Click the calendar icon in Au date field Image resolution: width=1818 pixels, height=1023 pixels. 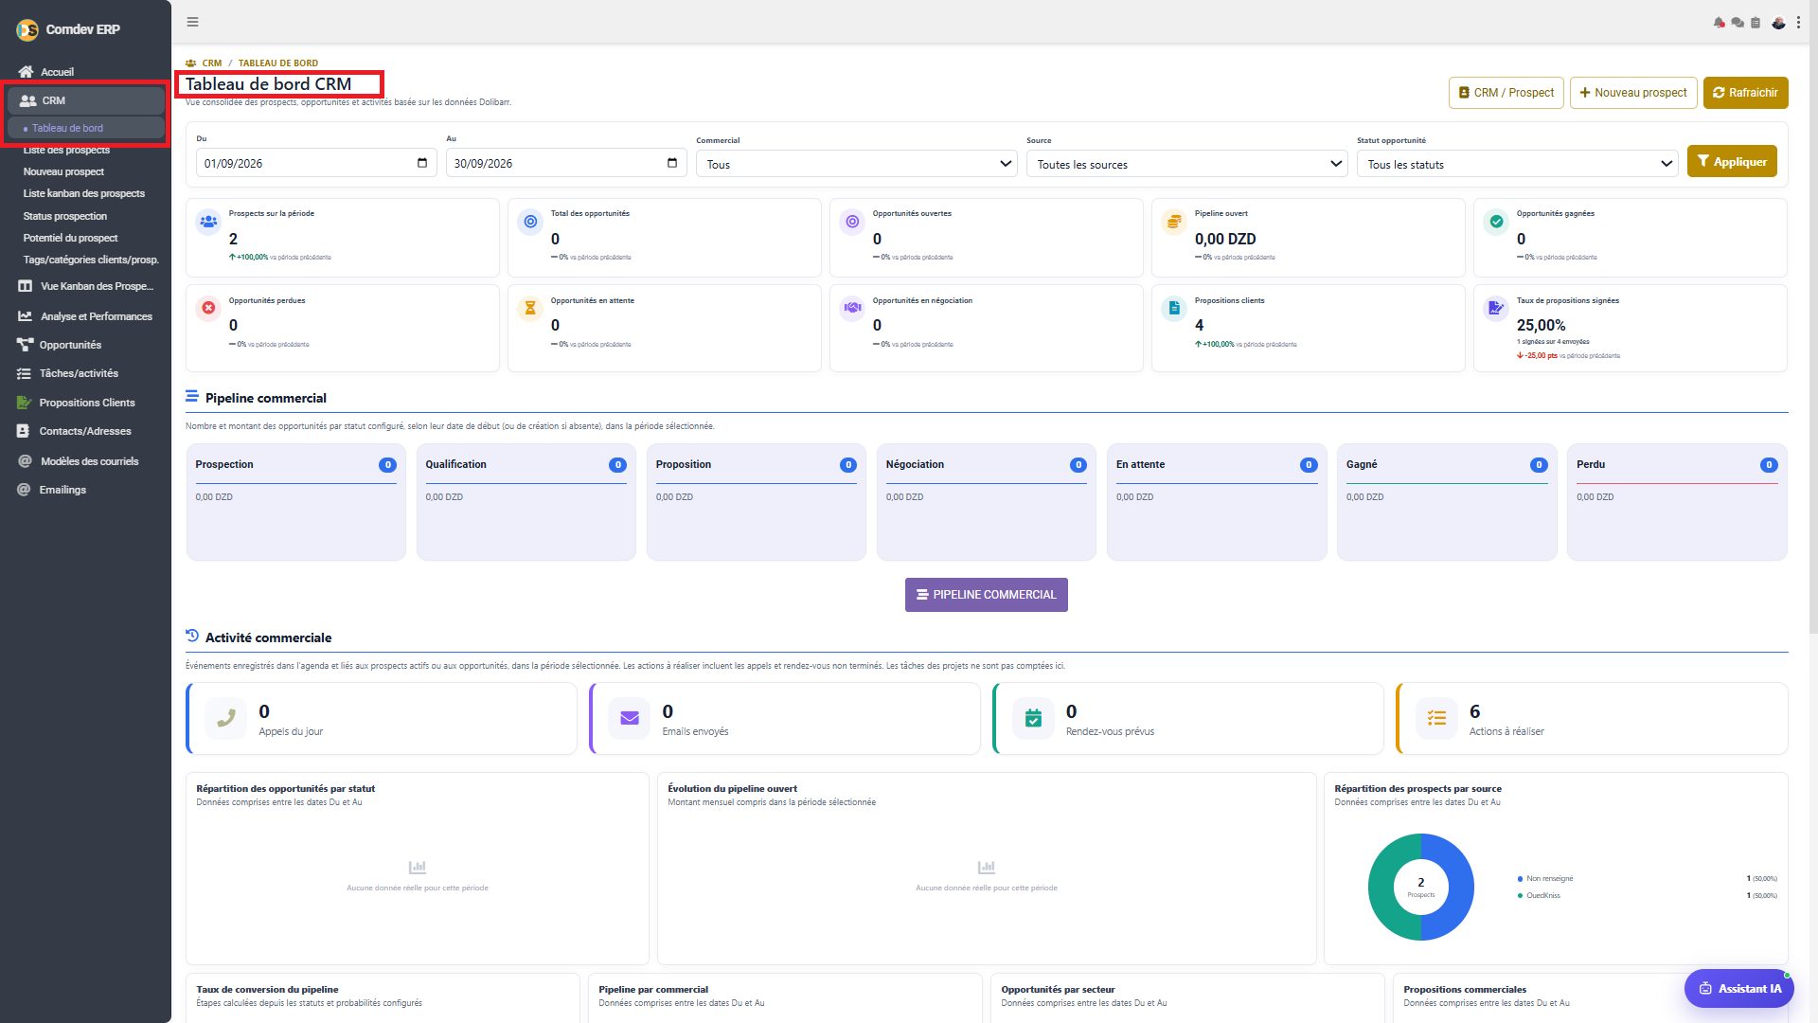(672, 163)
